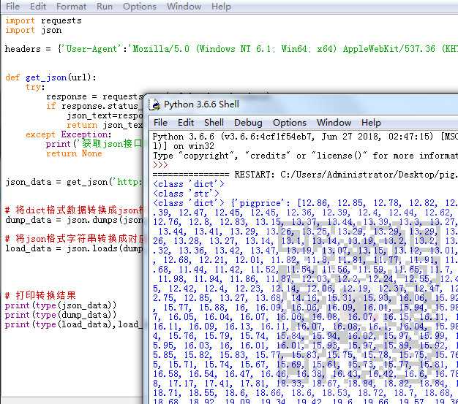
Task: Click the Python 3.6.6 Shell title text
Action: pyautogui.click(x=201, y=104)
